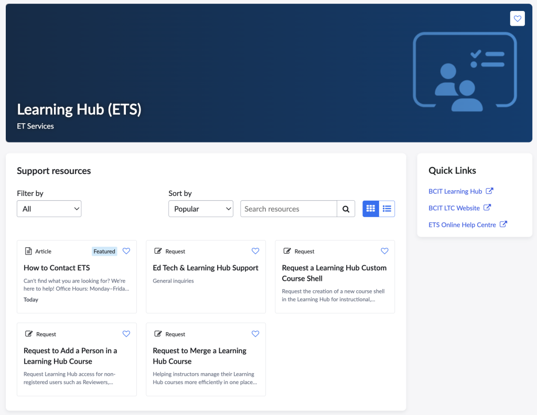This screenshot has height=415, width=537.
Task: Switch to grid view layout
Action: (371, 209)
